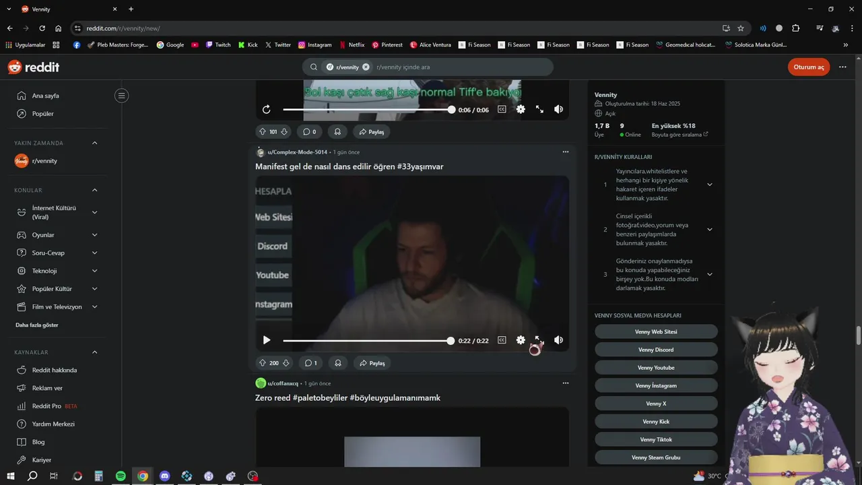Open the header three-dot menu next to Oturum aç
Screen dimensions: 862x485
tap(843, 67)
